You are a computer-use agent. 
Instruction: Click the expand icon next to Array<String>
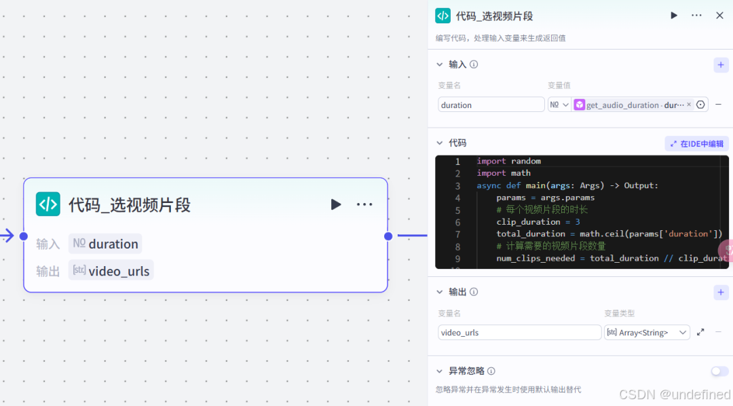click(700, 332)
